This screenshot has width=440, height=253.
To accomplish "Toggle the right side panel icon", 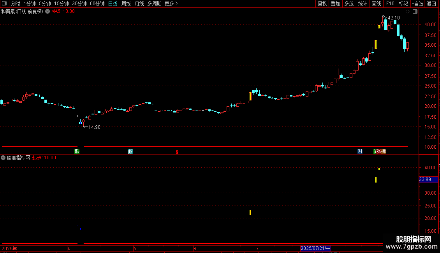I will (415, 12).
